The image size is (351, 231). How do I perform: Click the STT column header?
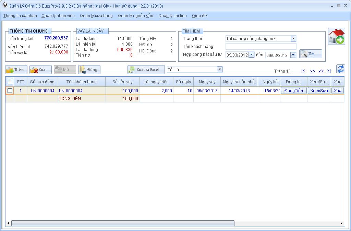tap(21, 82)
